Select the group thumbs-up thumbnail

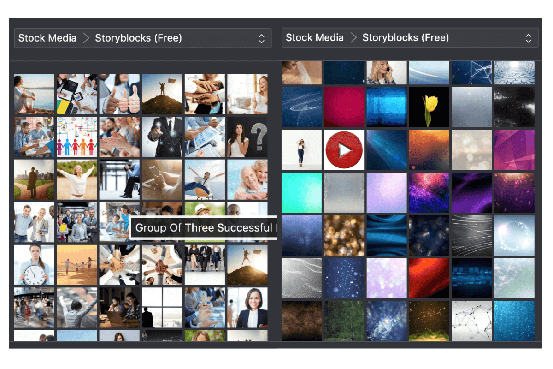coord(119,94)
